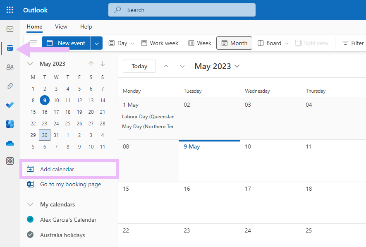366x247 pixels.
Task: Click inside the Search field
Action: 182,10
